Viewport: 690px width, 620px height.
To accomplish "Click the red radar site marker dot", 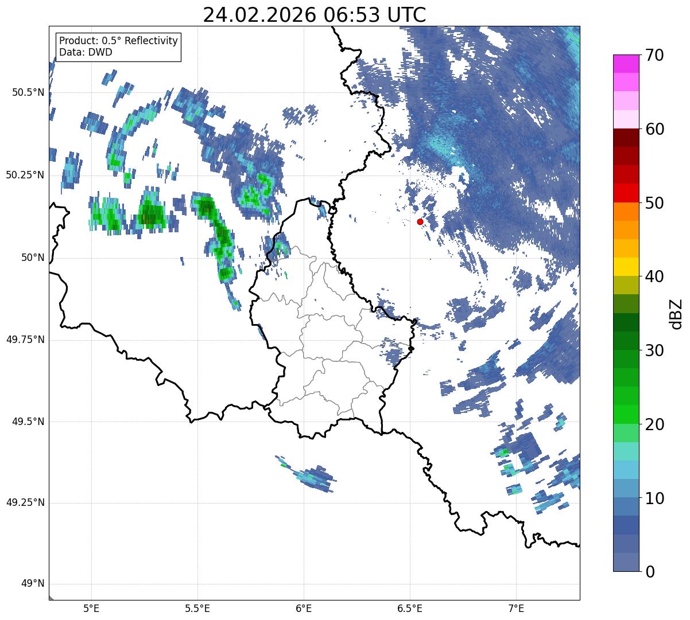I will click(420, 221).
